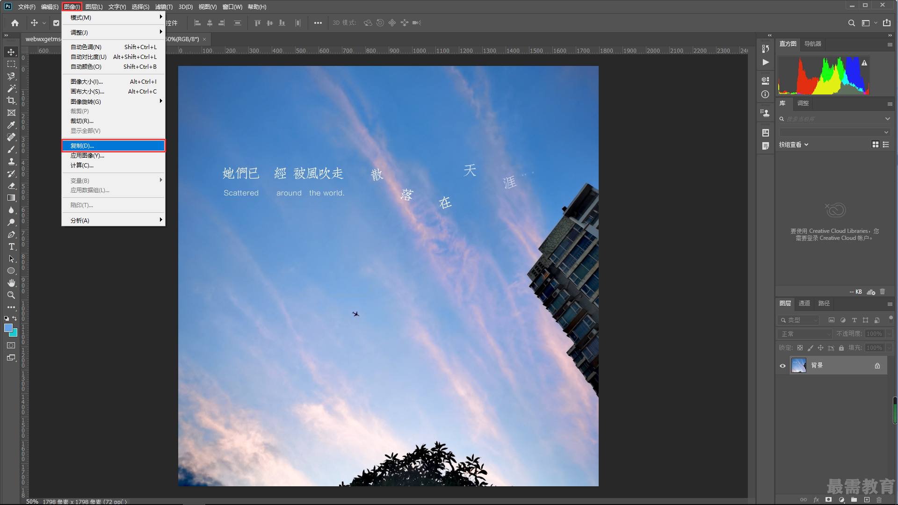The image size is (898, 505).
Task: Choose 计算(C)... menu item
Action: 113,166
